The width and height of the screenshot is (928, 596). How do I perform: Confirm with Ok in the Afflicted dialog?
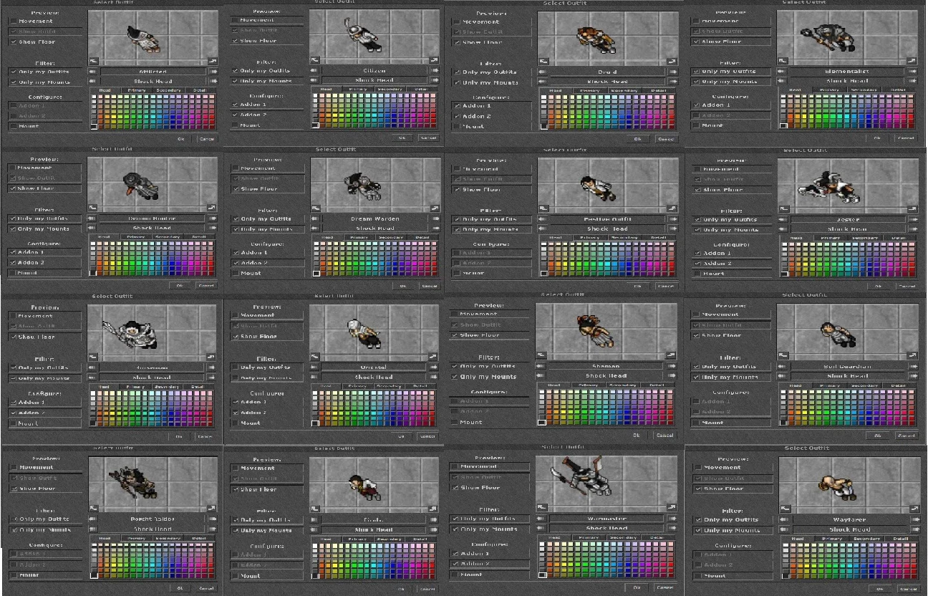180,138
